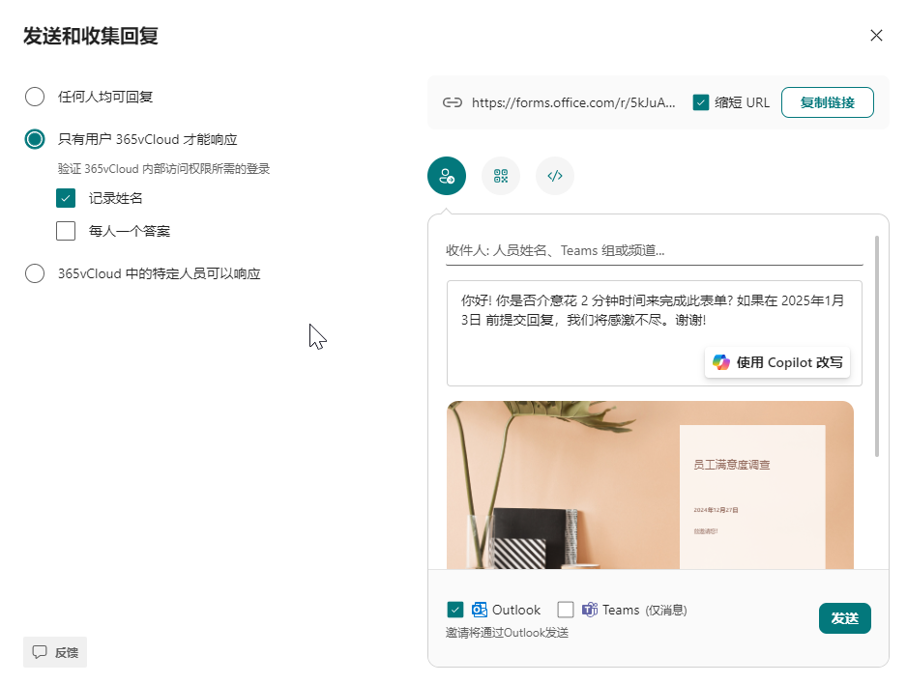Click 验证 365vCloud 内部访问权限所需的登录 text

(x=163, y=169)
